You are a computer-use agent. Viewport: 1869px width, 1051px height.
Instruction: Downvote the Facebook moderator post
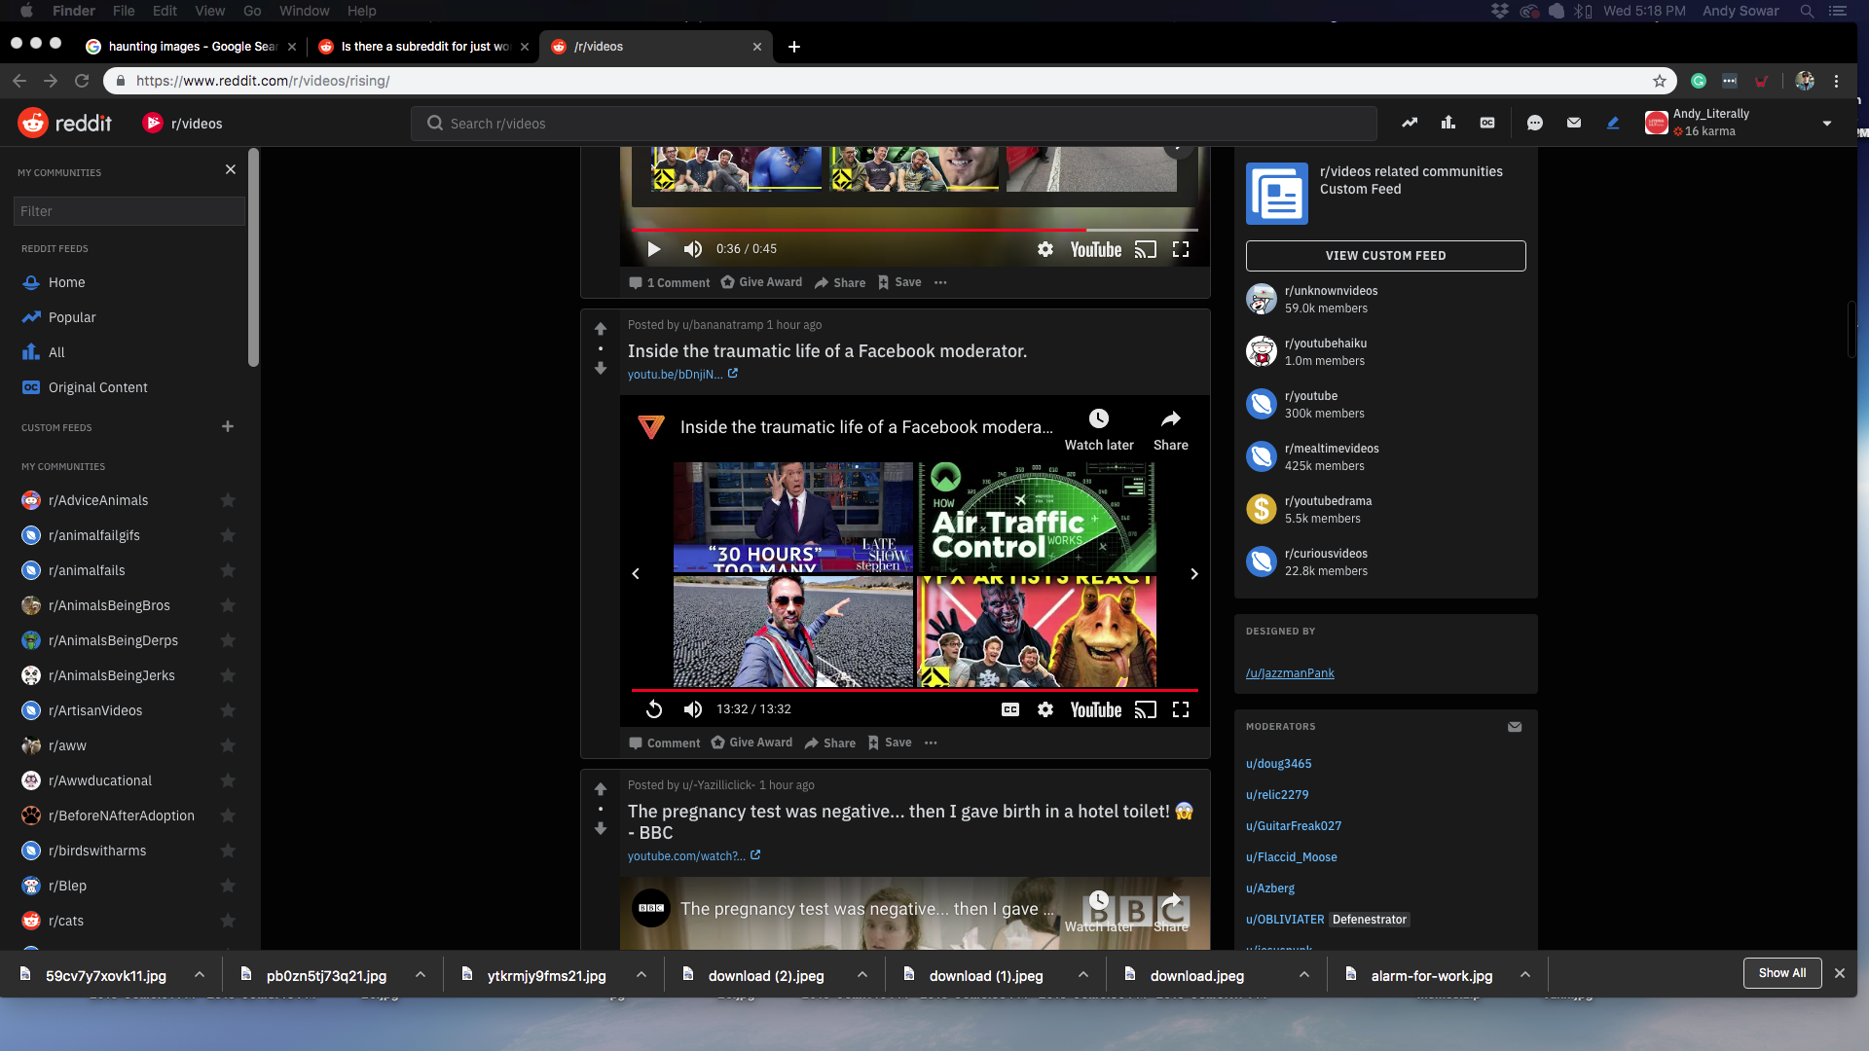[x=601, y=369]
